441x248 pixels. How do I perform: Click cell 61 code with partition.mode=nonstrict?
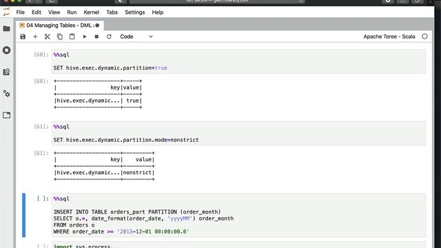tap(238, 133)
